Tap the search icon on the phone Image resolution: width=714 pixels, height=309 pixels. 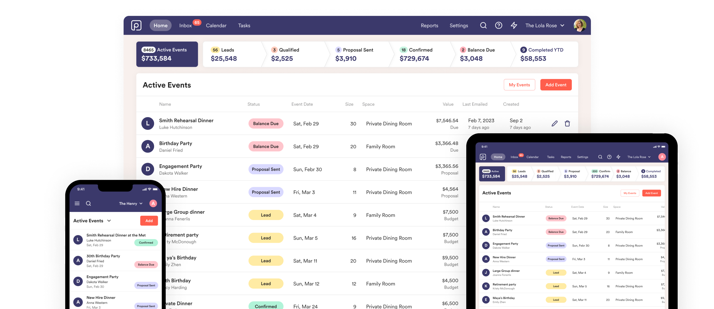click(88, 204)
